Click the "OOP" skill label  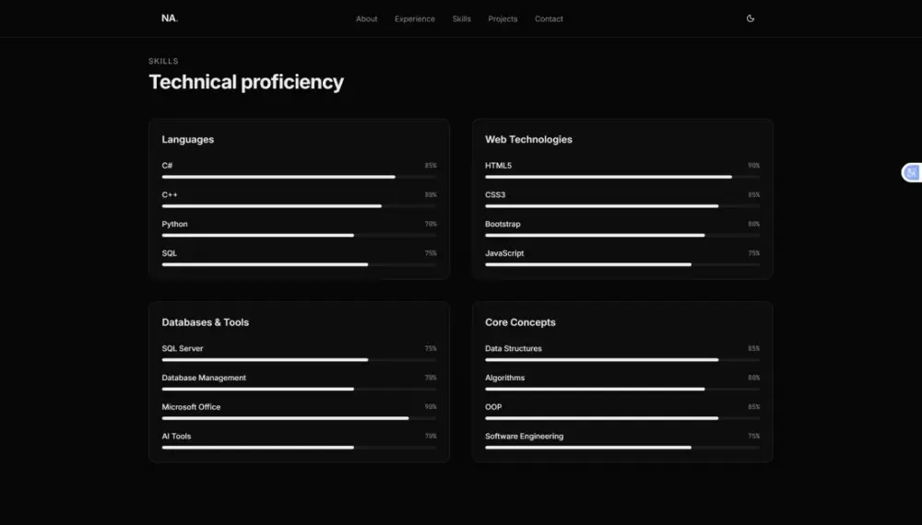click(493, 407)
